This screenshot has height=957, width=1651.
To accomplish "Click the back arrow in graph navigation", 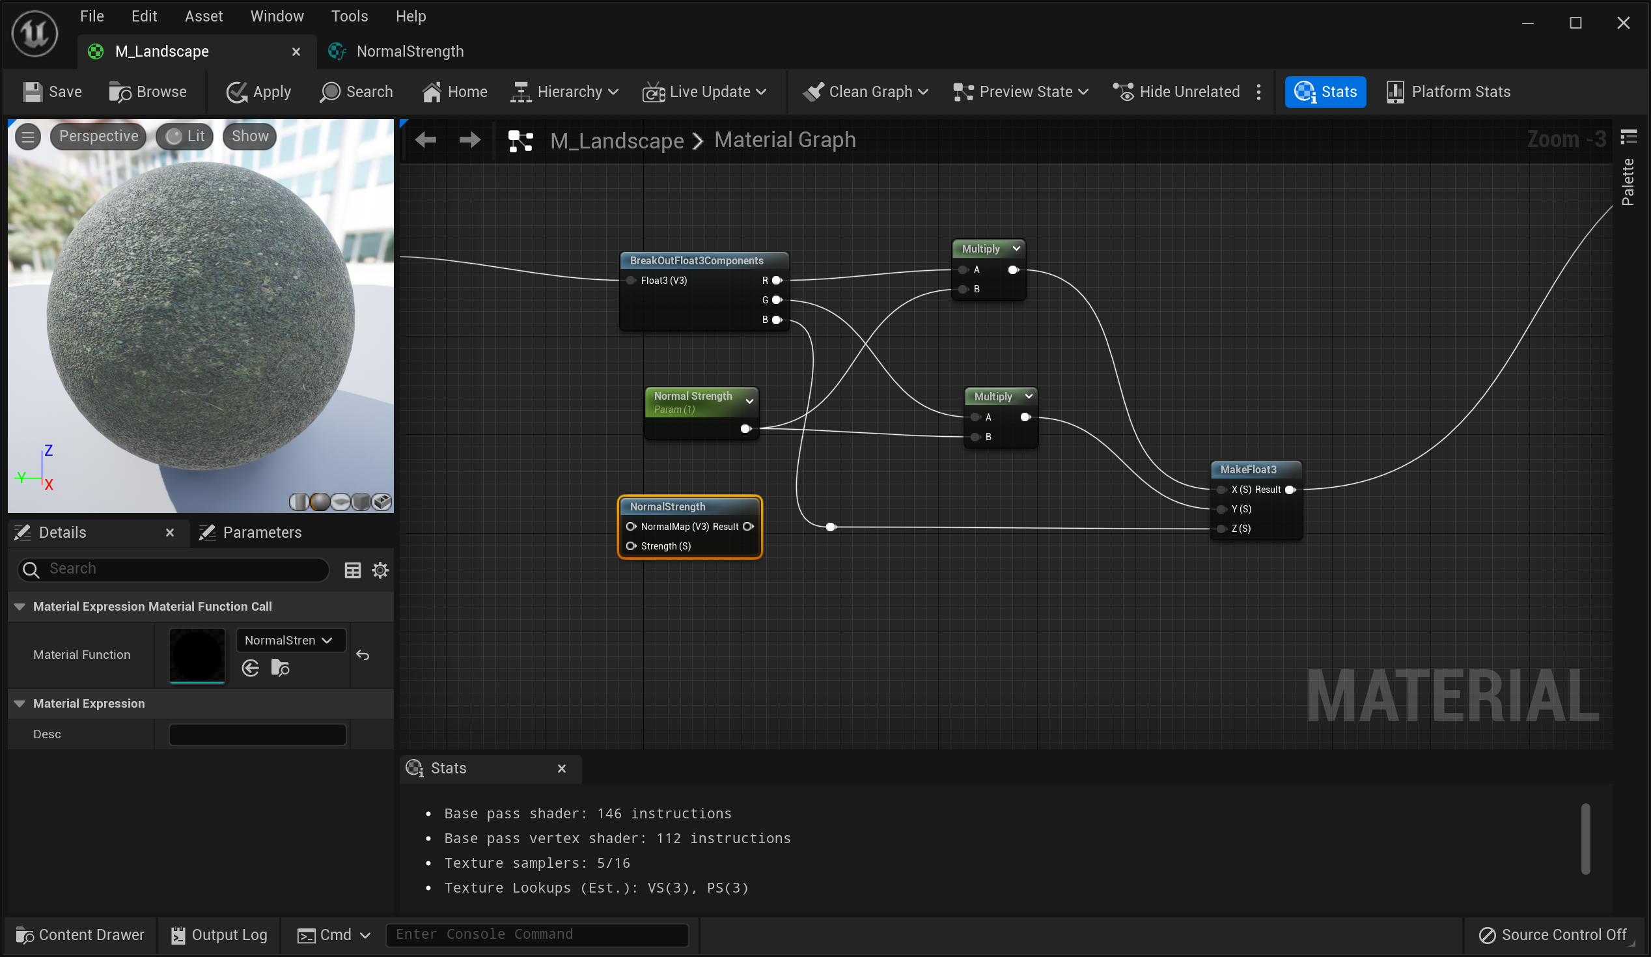I will (426, 139).
